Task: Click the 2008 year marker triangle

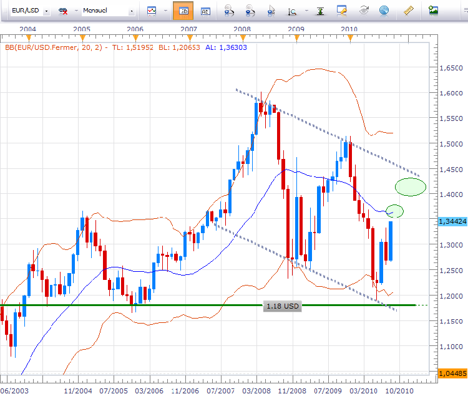Action: tap(243, 38)
